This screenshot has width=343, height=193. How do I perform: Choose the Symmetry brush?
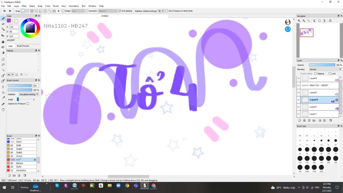[x=21, y=171]
